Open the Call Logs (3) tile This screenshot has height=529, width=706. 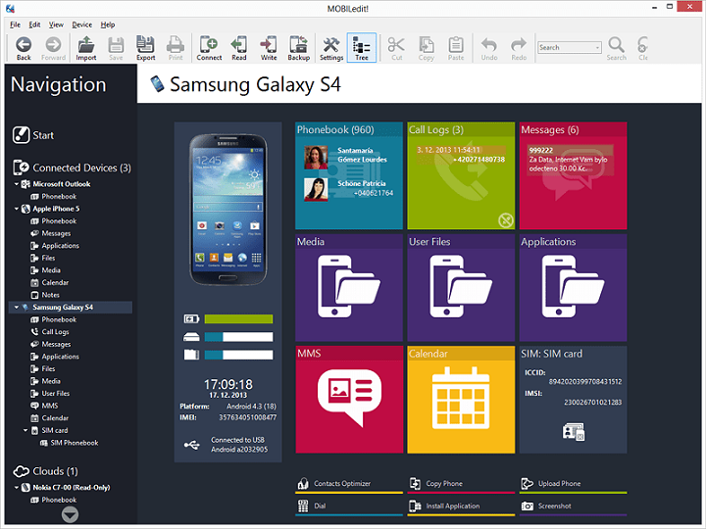tap(461, 175)
